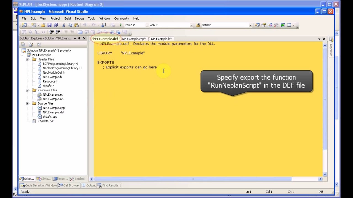The width and height of the screenshot is (353, 198).
Task: Switch to the Toolbox bottom tab
Action: tap(78, 179)
